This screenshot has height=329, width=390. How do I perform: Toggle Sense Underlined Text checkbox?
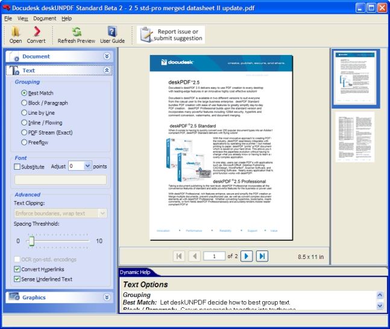click(17, 279)
